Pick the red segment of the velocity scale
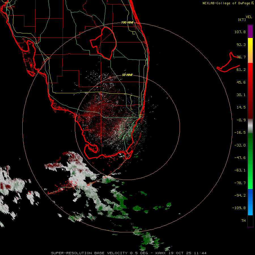 [x=250, y=91]
